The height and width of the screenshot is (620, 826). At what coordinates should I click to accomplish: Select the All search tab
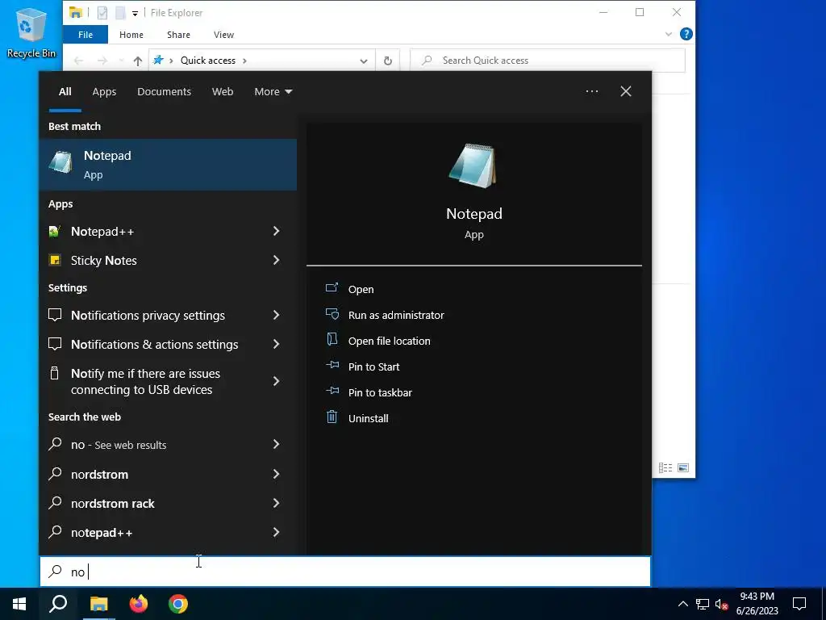point(65,92)
